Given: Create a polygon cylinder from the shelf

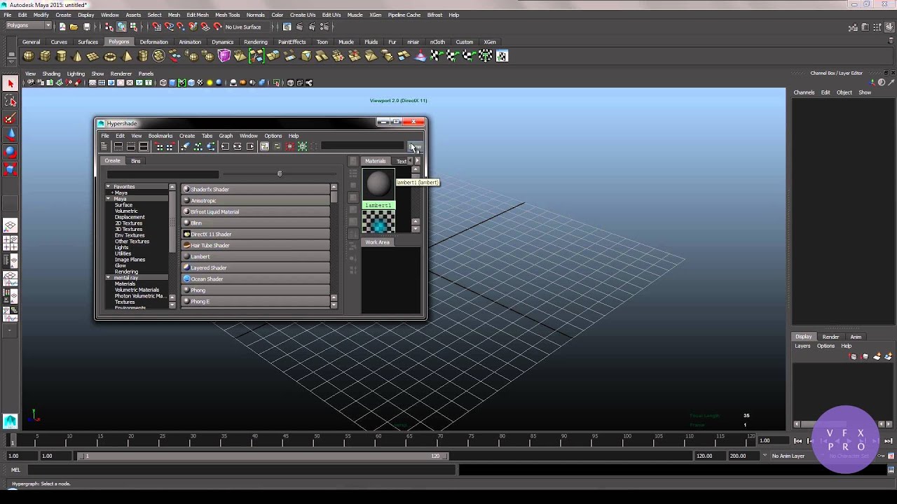Looking at the screenshot, I should (x=61, y=56).
